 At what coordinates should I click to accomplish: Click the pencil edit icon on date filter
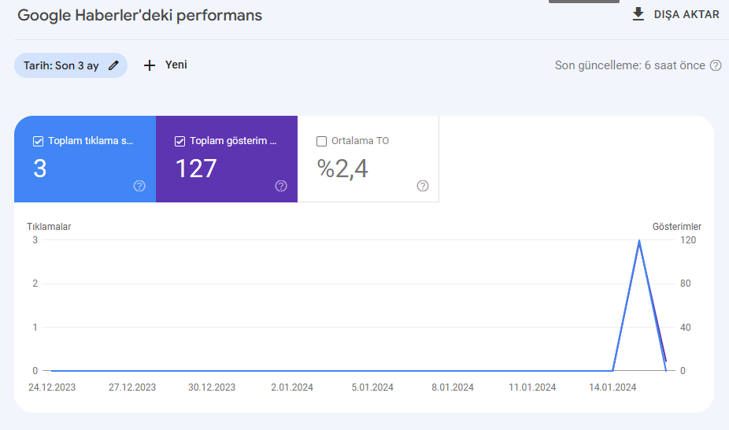[x=113, y=65]
